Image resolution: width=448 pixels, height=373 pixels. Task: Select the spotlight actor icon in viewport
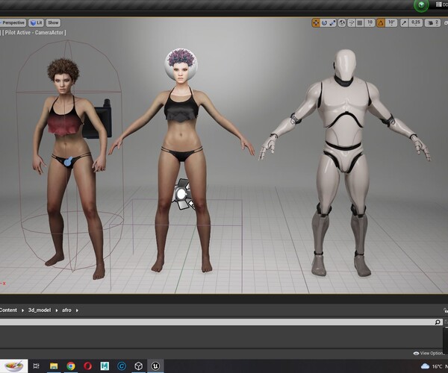pos(182,194)
